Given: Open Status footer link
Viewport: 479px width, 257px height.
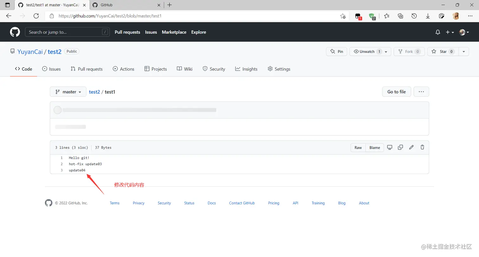Looking at the screenshot, I should point(189,203).
